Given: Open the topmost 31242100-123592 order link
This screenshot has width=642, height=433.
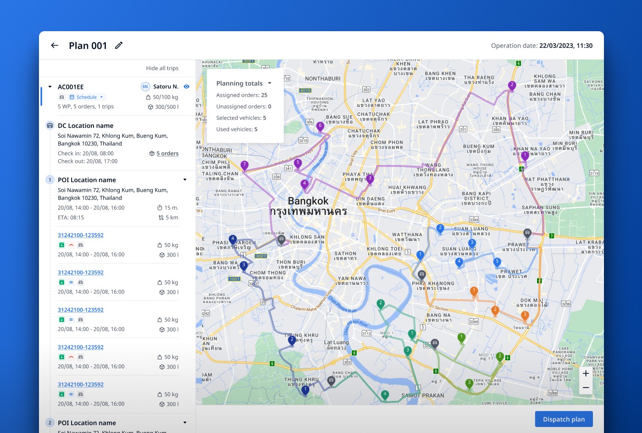Looking at the screenshot, I should click(x=81, y=235).
